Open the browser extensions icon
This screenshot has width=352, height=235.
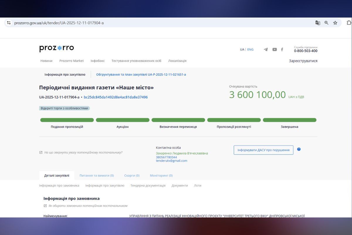point(348,22)
